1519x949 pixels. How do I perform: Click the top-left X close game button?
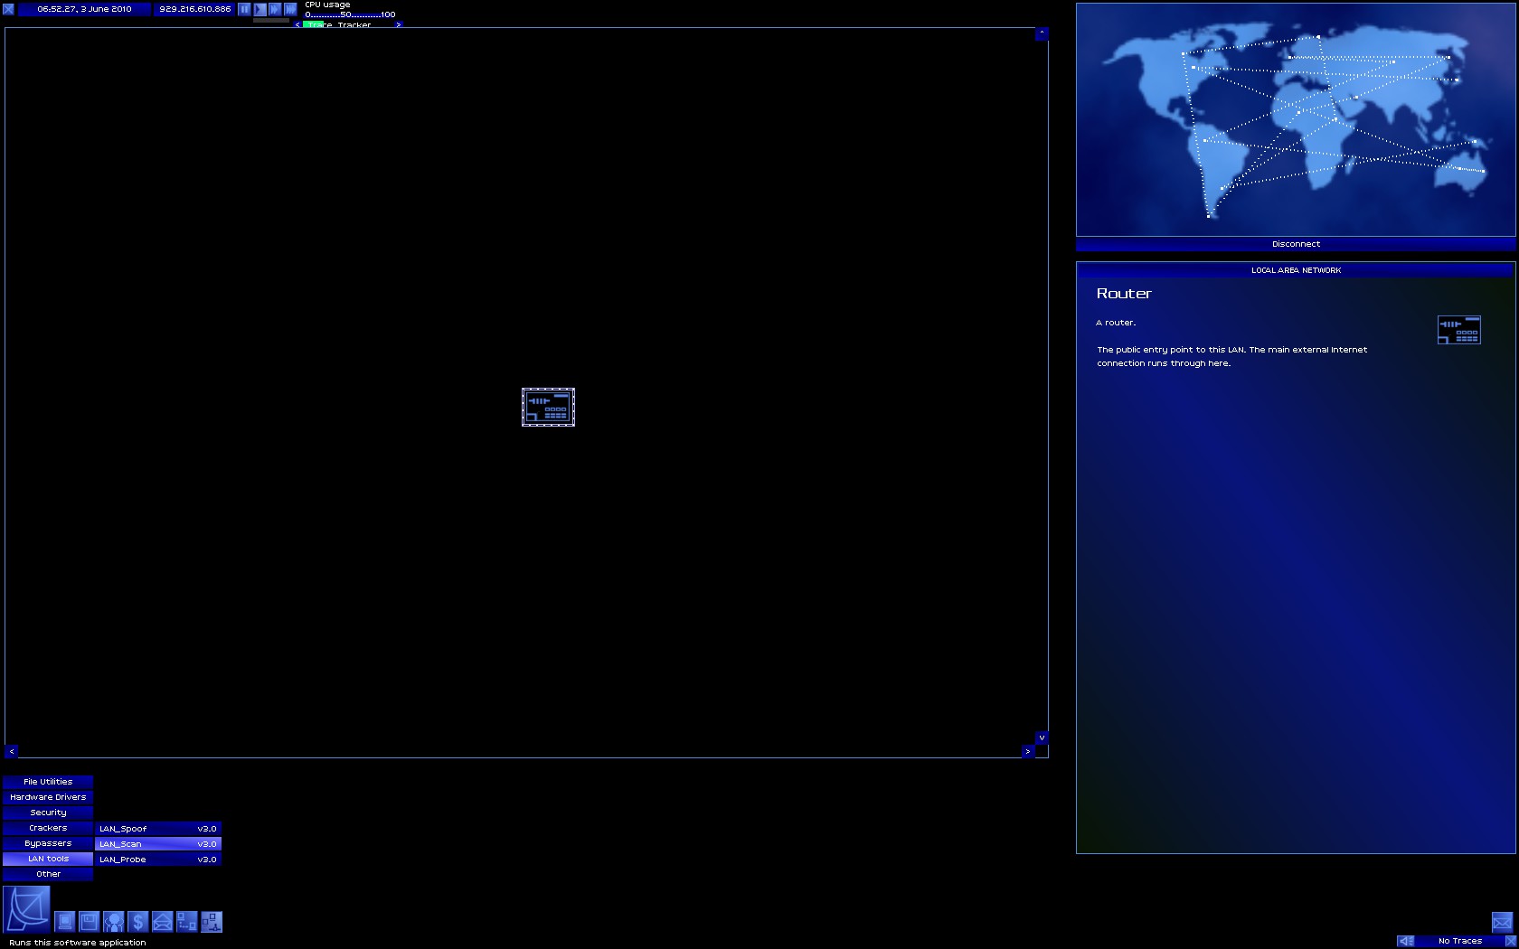pos(8,9)
